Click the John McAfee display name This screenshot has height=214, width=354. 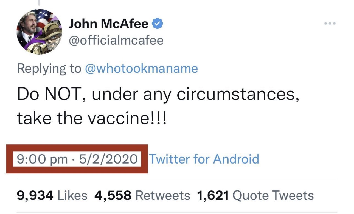(108, 24)
